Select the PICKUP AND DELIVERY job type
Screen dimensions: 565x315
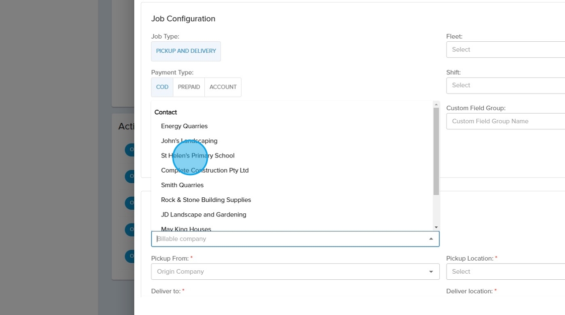pyautogui.click(x=186, y=51)
